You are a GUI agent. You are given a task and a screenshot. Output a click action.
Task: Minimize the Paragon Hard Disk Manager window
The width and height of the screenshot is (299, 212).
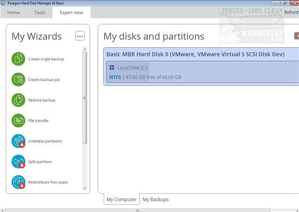[275, 3]
